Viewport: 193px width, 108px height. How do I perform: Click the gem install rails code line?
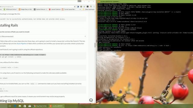9,67
